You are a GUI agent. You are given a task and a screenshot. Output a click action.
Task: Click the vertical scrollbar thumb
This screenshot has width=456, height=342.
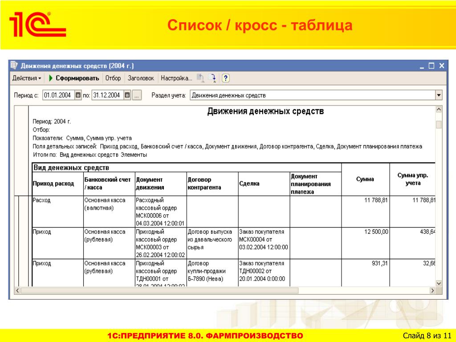click(x=439, y=125)
